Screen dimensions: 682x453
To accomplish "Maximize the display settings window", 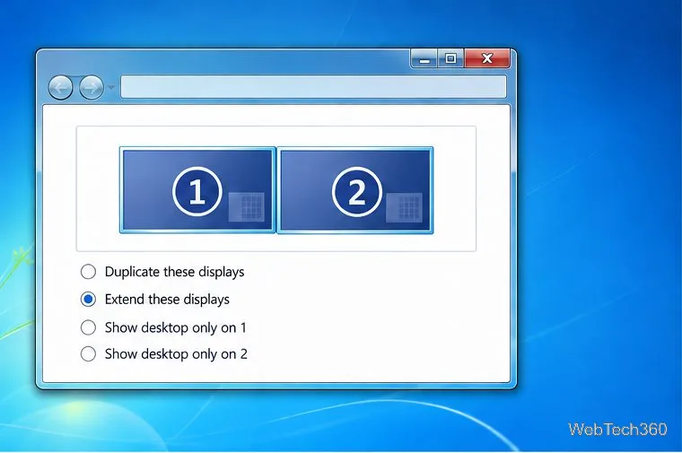I will [451, 58].
